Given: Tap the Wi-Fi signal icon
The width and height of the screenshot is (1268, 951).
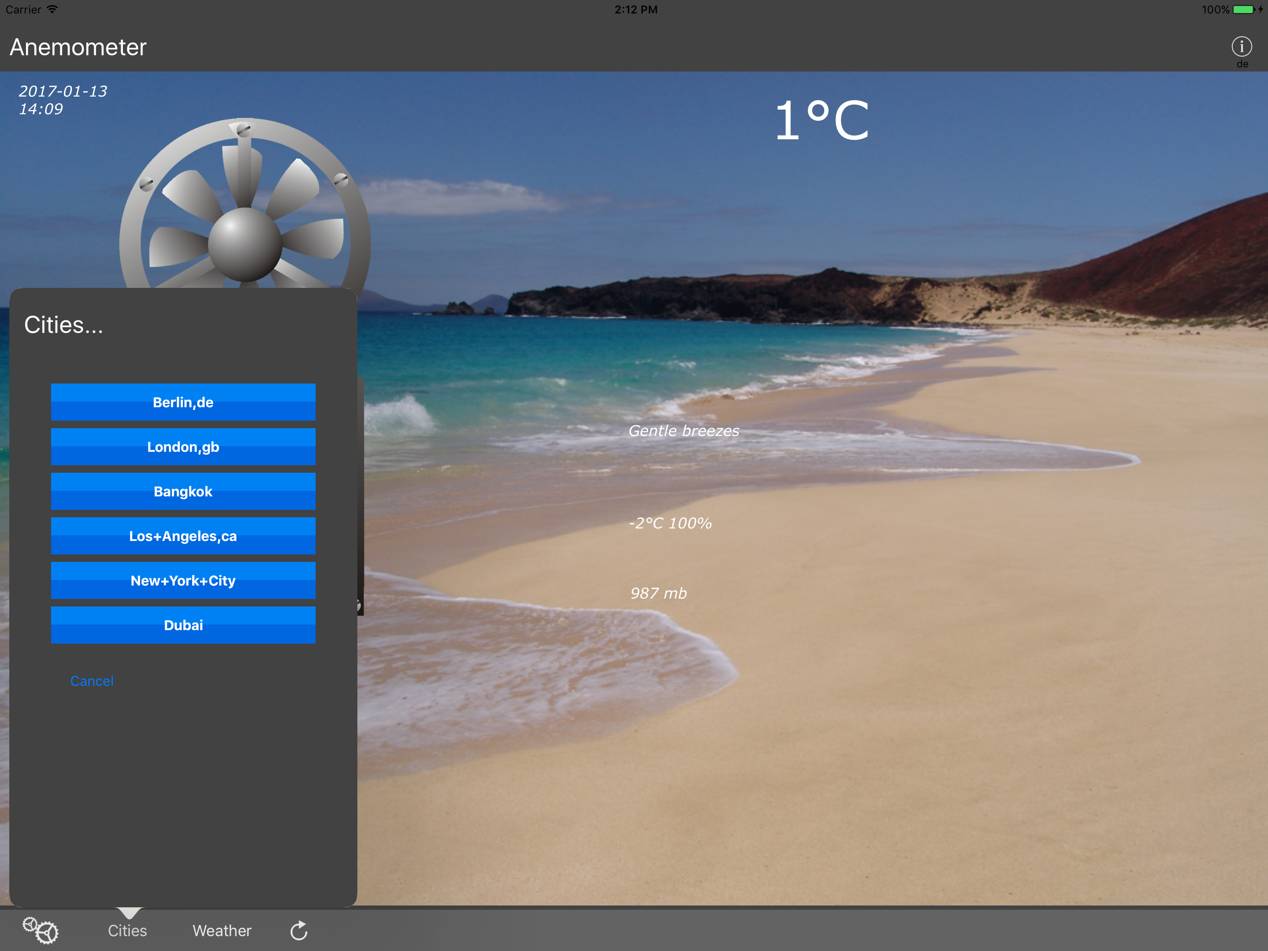Looking at the screenshot, I should [52, 9].
